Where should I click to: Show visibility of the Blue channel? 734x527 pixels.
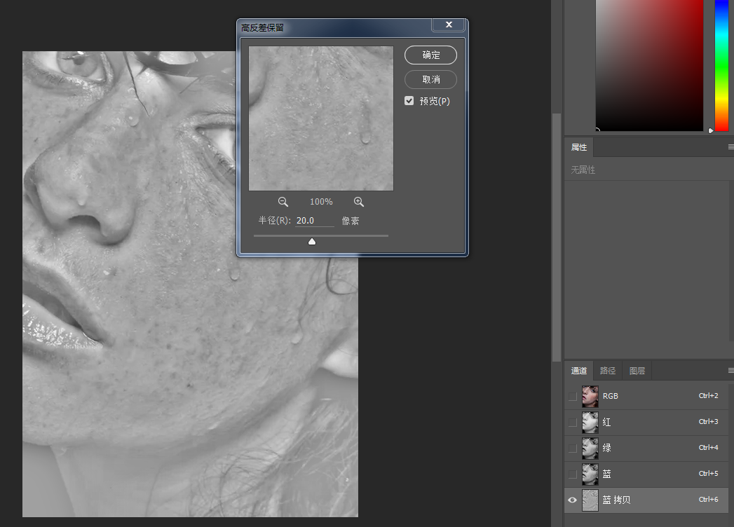coord(572,474)
